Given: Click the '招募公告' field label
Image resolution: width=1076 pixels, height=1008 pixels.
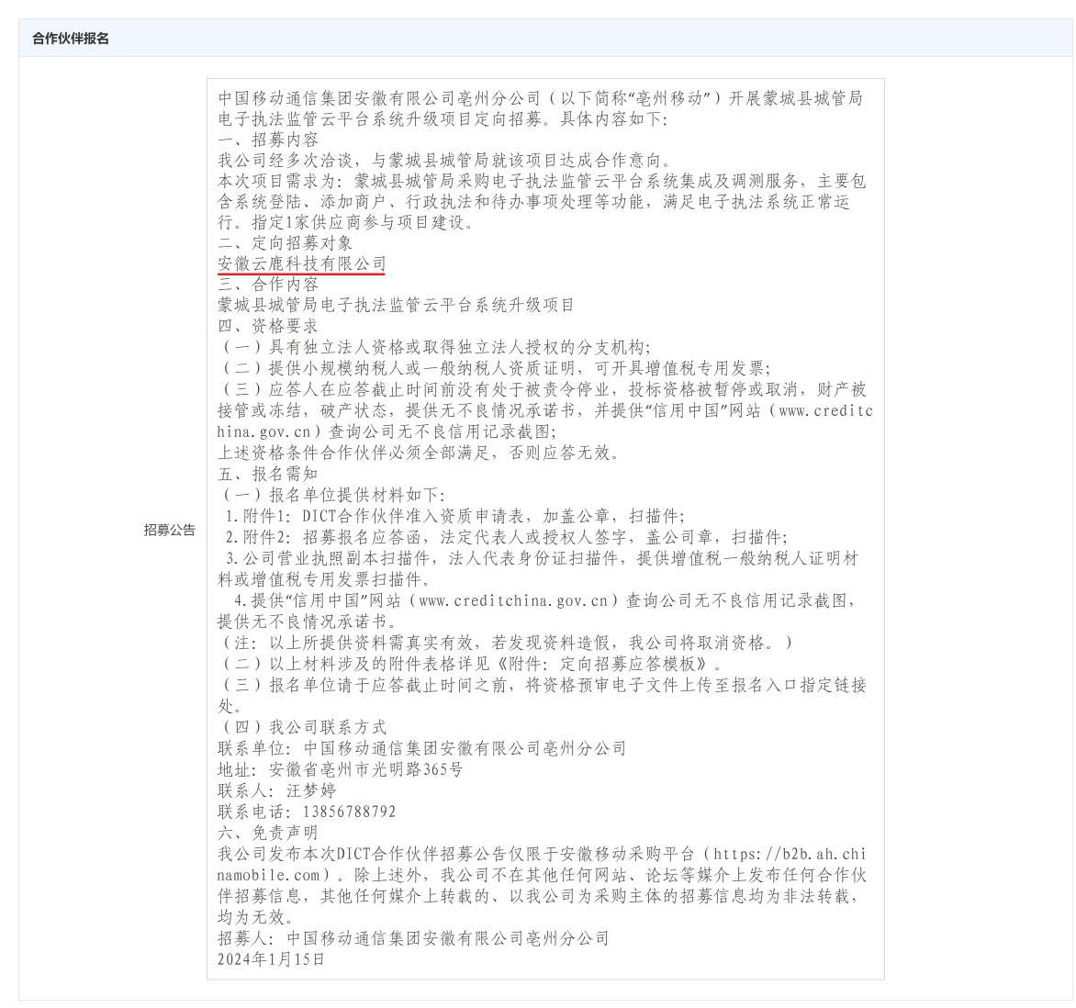Looking at the screenshot, I should pos(169,530).
